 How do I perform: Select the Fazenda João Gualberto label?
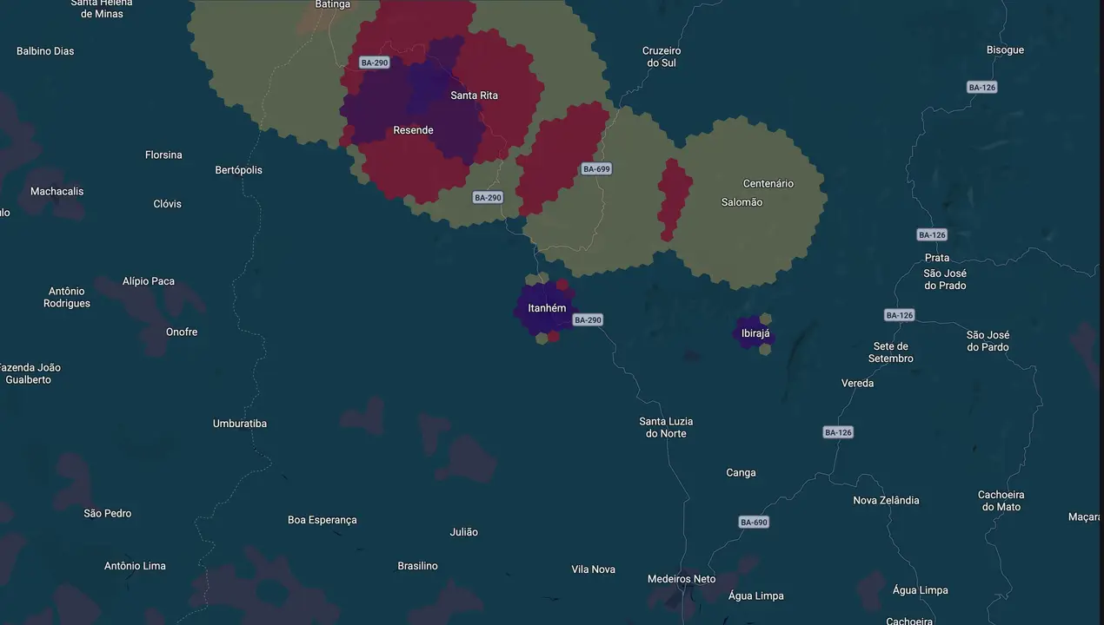click(x=29, y=374)
